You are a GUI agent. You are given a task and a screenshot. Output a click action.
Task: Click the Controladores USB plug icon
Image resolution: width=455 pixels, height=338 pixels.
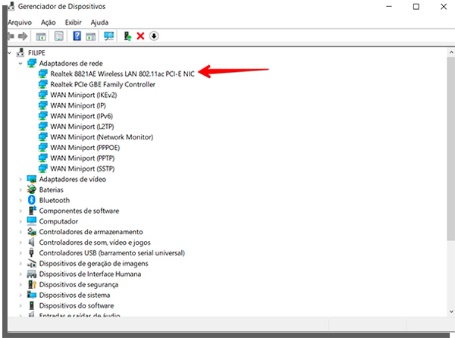(x=31, y=253)
